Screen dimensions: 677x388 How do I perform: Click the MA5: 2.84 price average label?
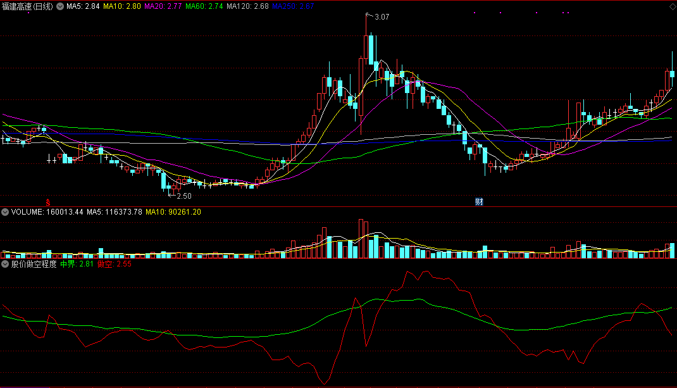[83, 6]
